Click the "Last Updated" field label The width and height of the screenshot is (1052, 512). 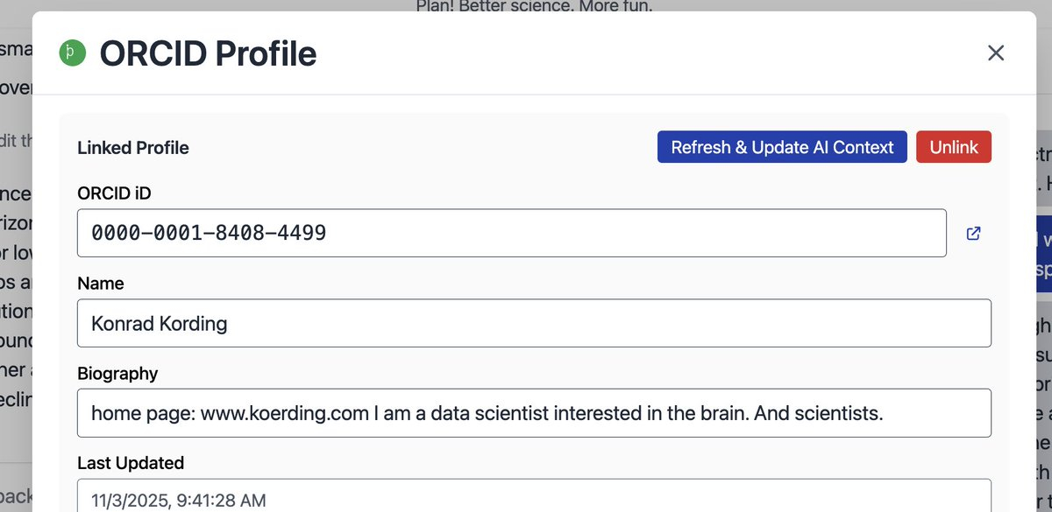tap(131, 463)
